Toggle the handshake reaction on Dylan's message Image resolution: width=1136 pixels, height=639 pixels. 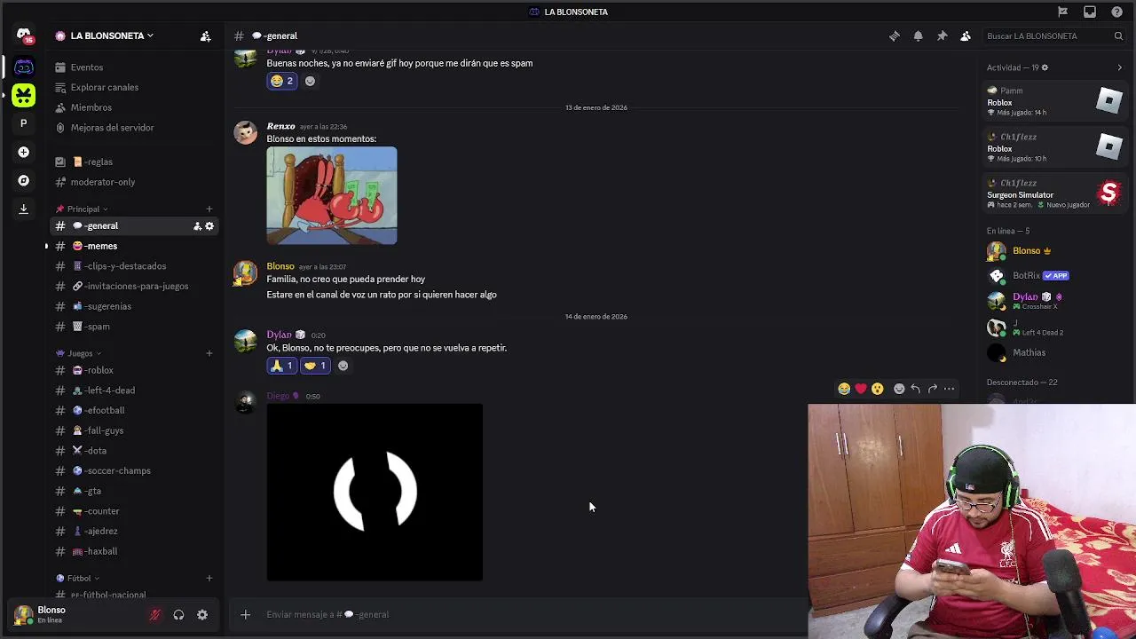(x=315, y=366)
